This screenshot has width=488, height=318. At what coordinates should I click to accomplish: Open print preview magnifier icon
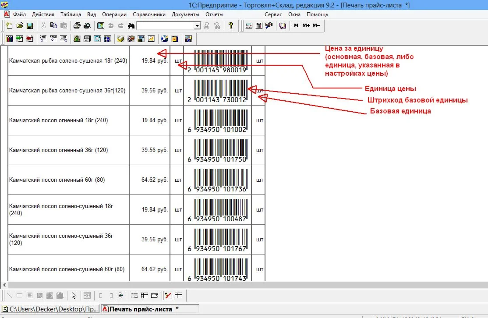(87, 26)
